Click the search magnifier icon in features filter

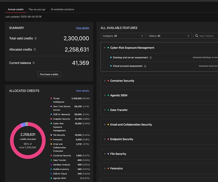(197, 36)
